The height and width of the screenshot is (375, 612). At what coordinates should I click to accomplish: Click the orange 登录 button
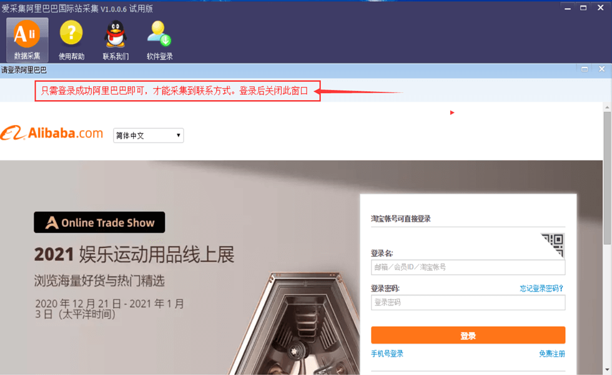click(x=468, y=336)
